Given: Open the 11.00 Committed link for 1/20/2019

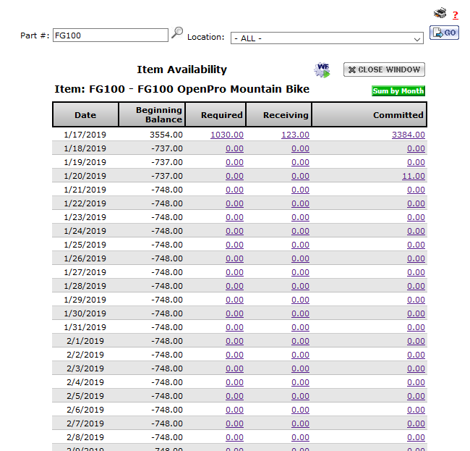Looking at the screenshot, I should pos(413,176).
